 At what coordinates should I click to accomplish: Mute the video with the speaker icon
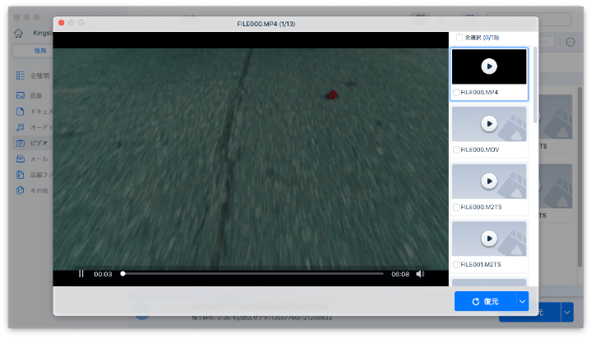[420, 274]
